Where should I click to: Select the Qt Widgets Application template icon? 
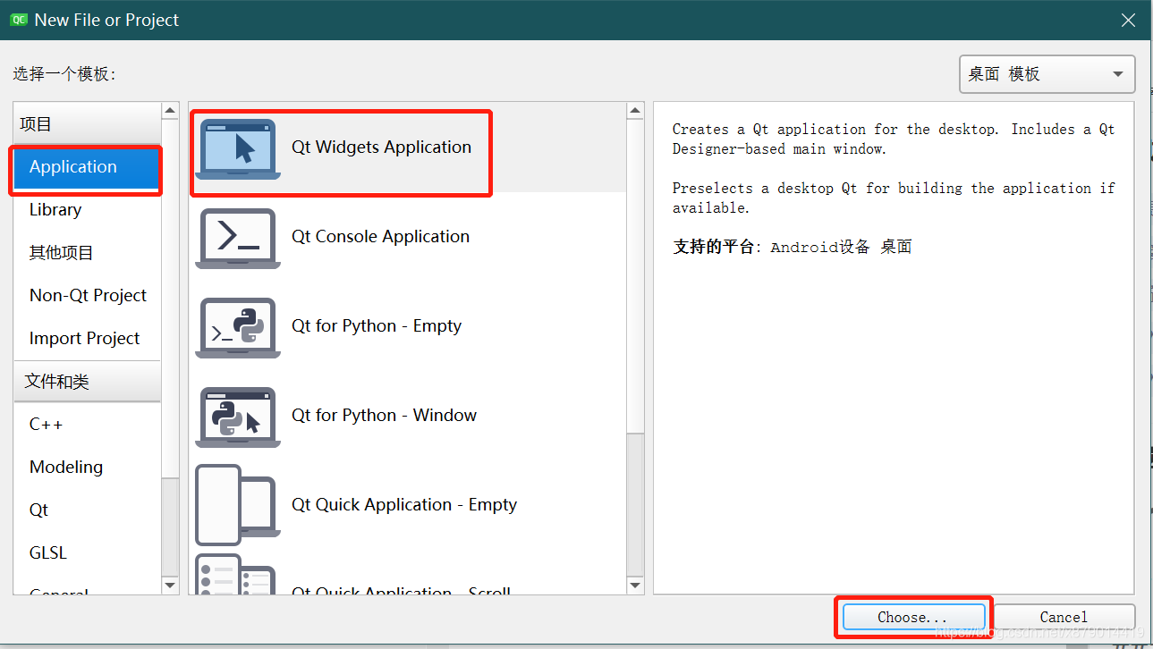237,148
